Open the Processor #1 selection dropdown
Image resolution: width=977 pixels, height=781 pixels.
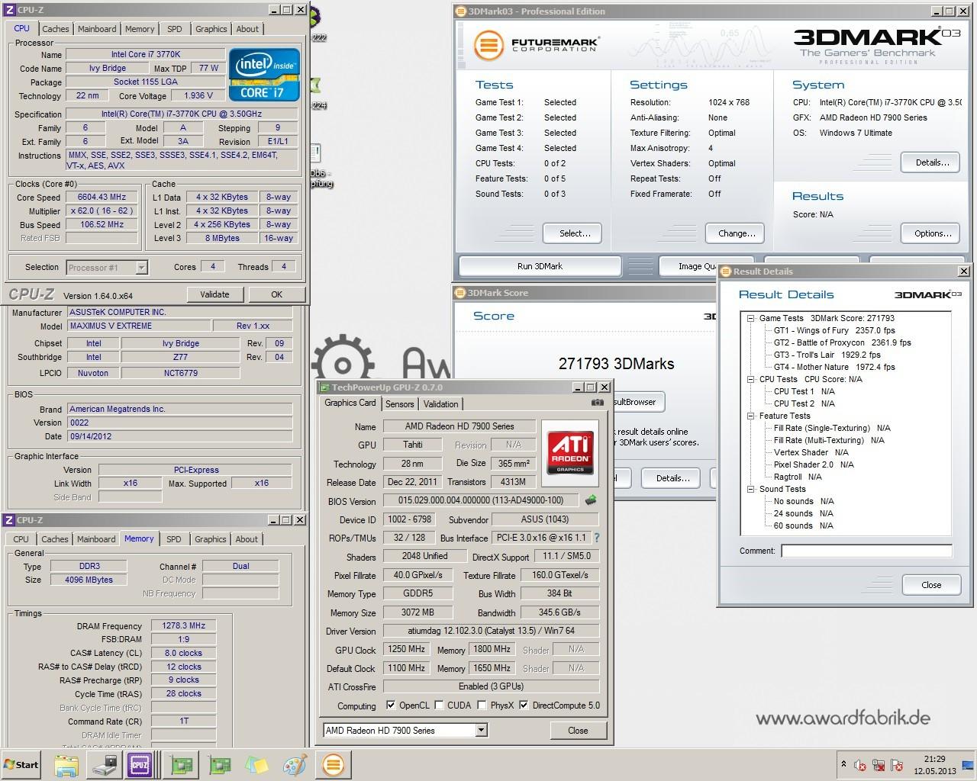141,267
